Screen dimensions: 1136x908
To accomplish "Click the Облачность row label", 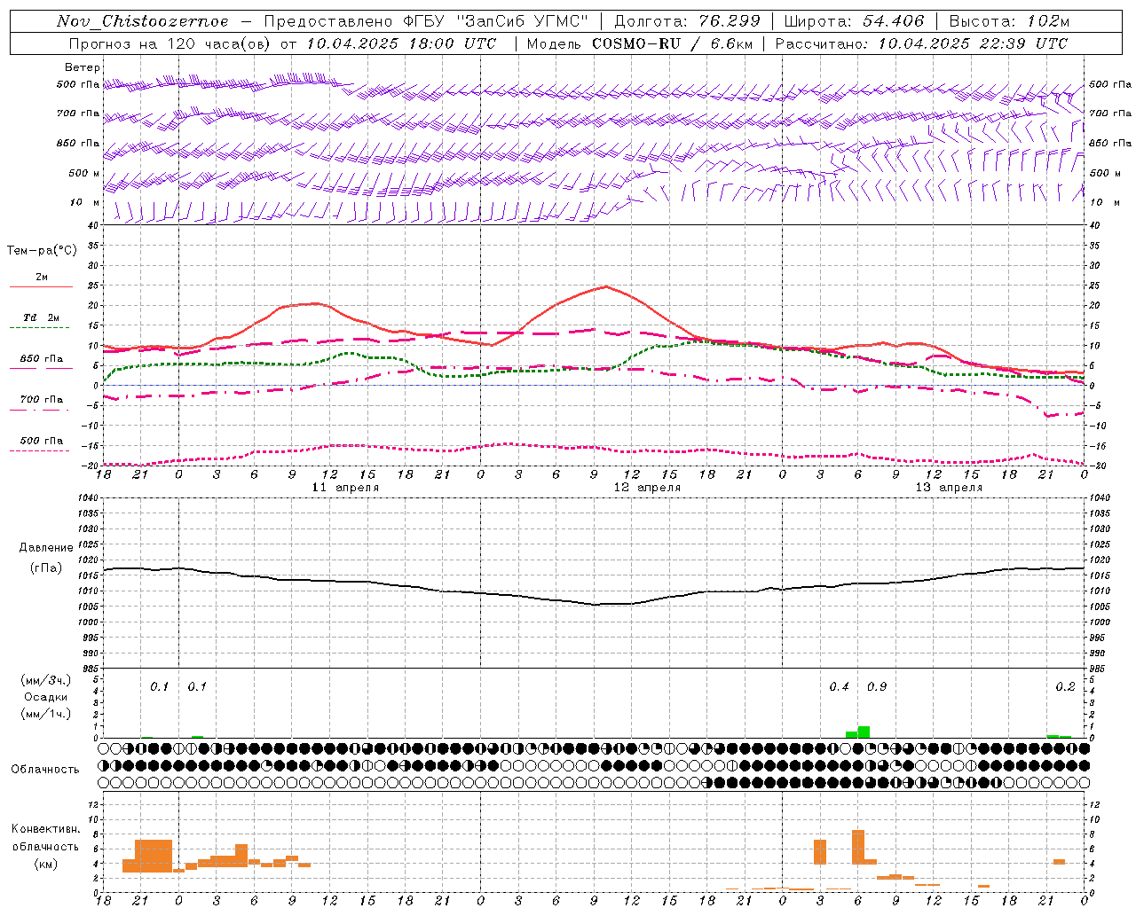I will pyautogui.click(x=45, y=770).
